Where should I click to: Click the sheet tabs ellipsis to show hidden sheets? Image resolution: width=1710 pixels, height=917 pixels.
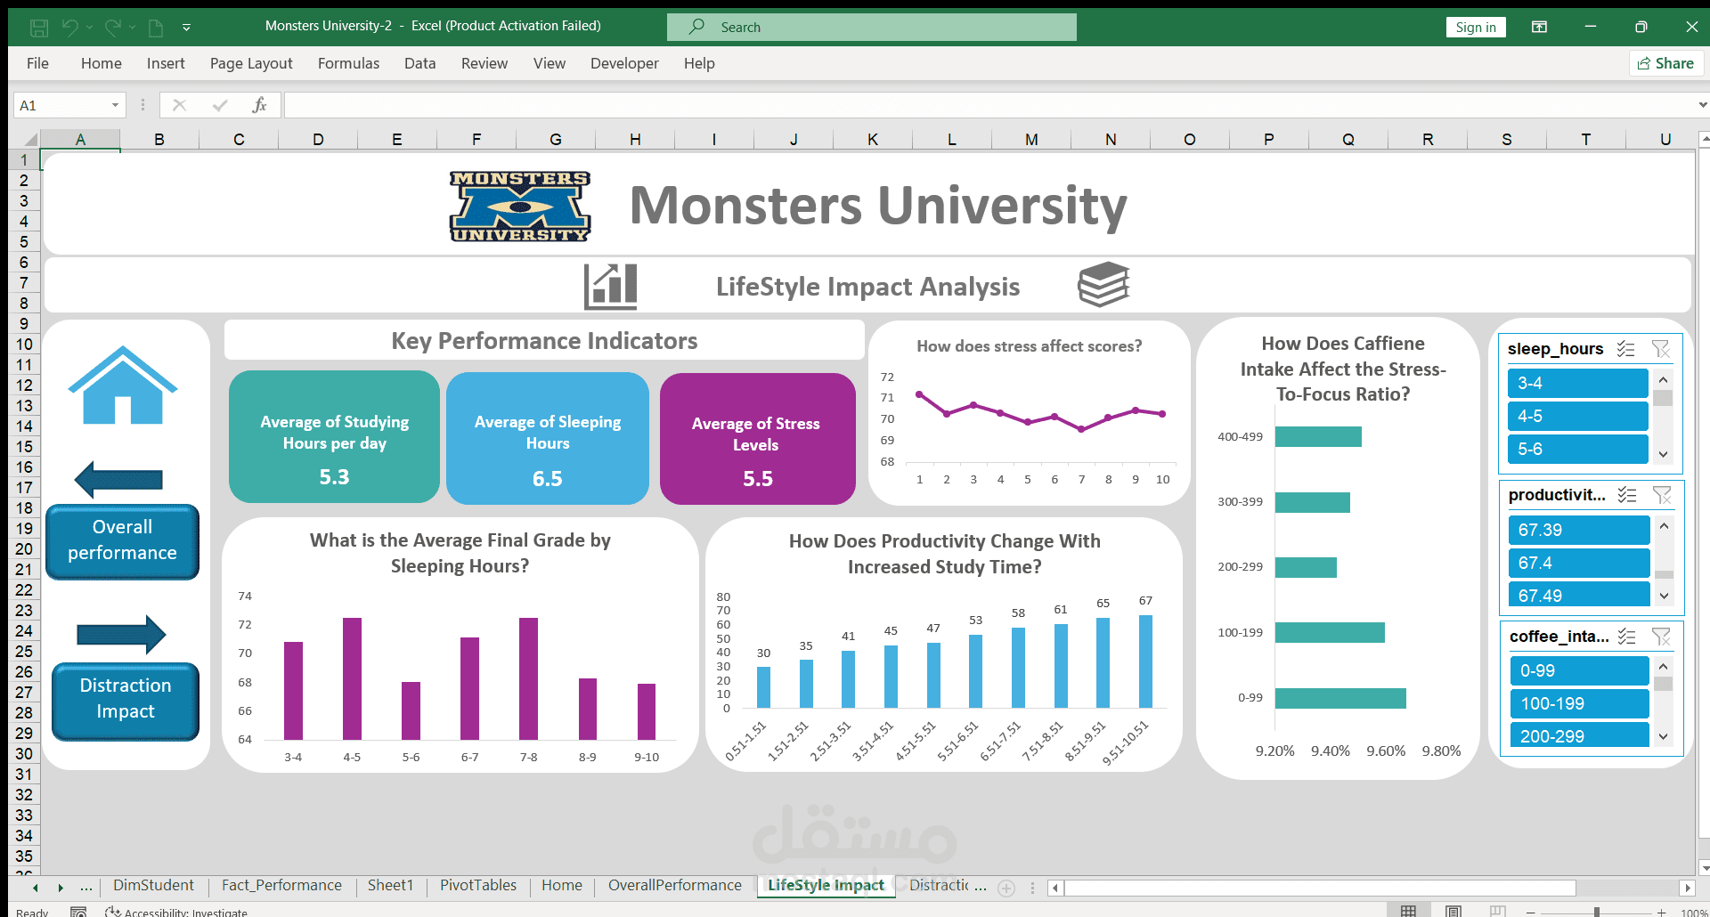tap(86, 887)
